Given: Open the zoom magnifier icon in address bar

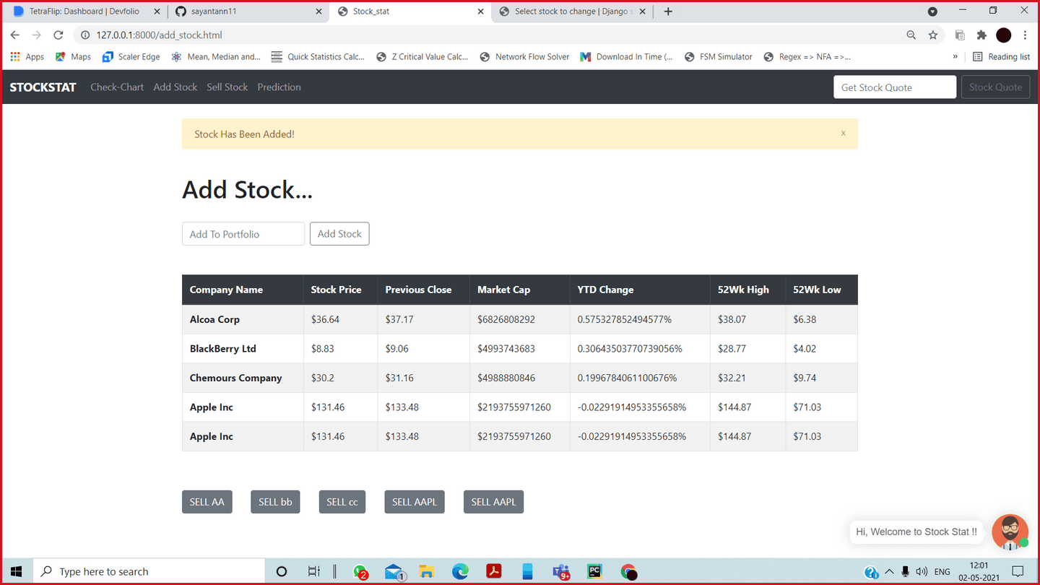Looking at the screenshot, I should (911, 35).
